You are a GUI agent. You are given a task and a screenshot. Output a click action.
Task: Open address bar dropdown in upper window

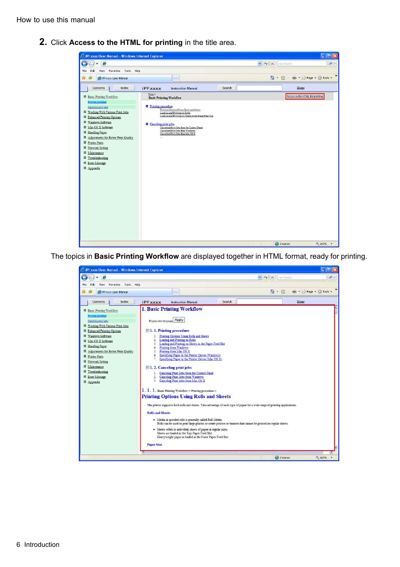point(260,63)
